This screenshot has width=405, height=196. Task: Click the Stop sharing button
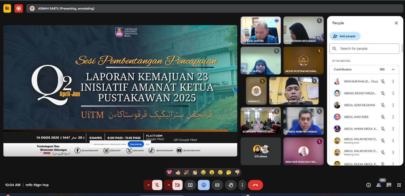[x=136, y=144]
